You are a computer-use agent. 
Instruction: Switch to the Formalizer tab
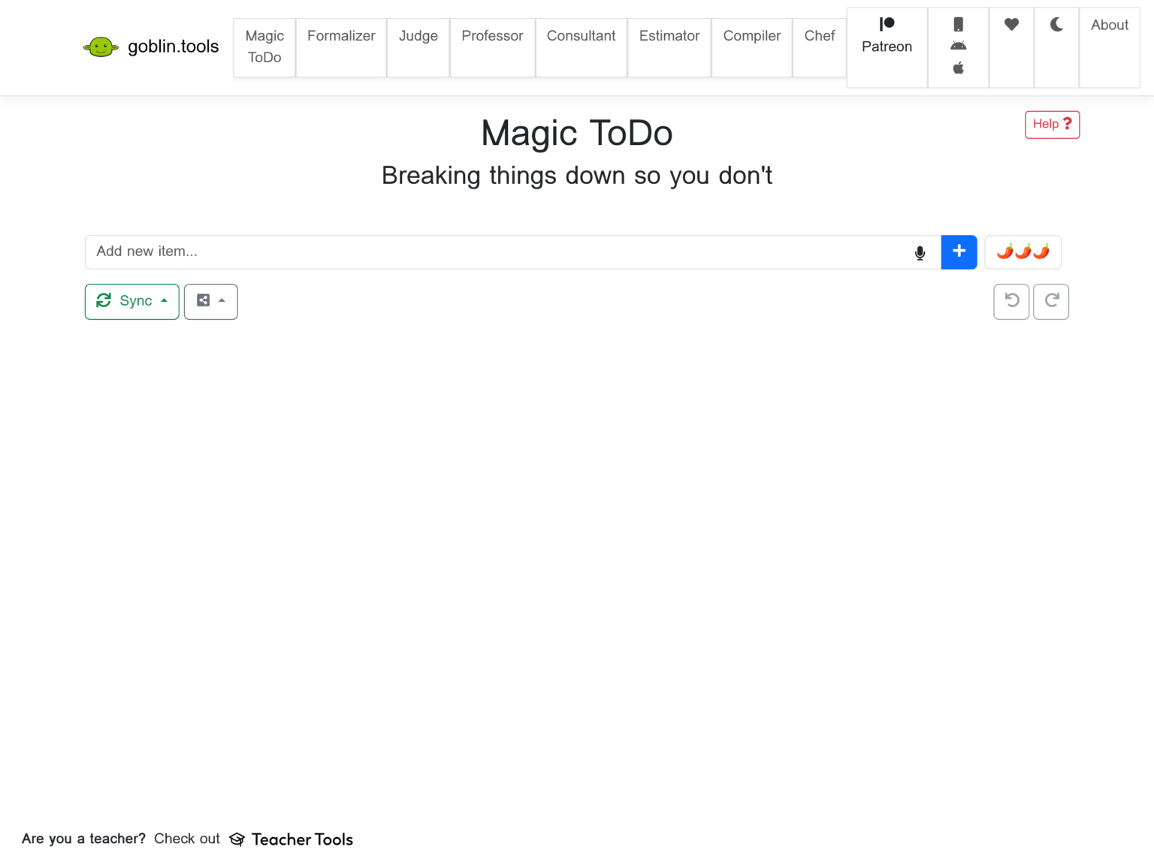341,36
